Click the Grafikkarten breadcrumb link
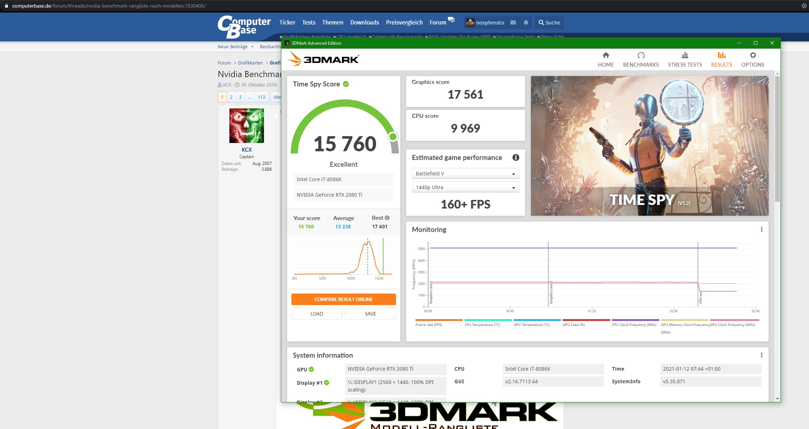The height and width of the screenshot is (429, 809). pos(250,63)
